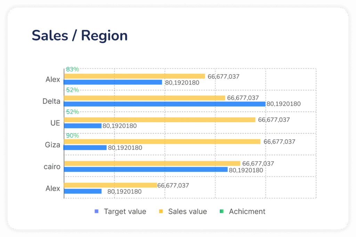Click the cairo yellow sales bar
The width and height of the screenshot is (356, 237).
(152, 163)
